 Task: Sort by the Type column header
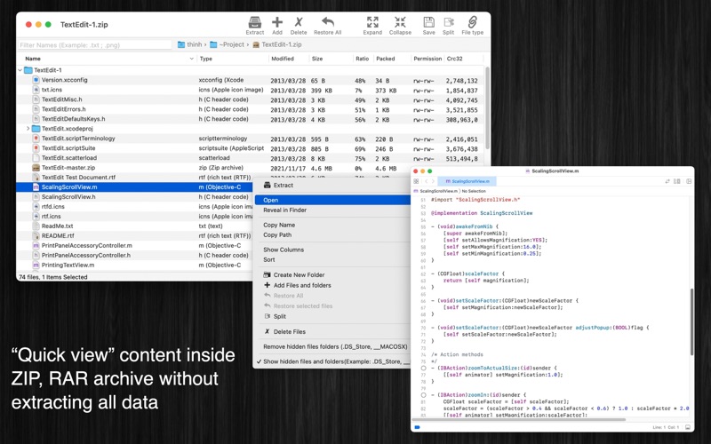233,59
